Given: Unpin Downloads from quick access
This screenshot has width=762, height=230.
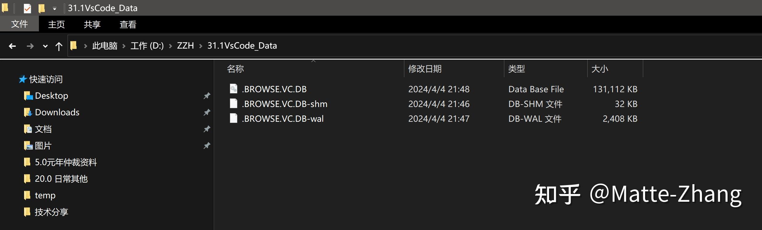Looking at the screenshot, I should pyautogui.click(x=207, y=113).
